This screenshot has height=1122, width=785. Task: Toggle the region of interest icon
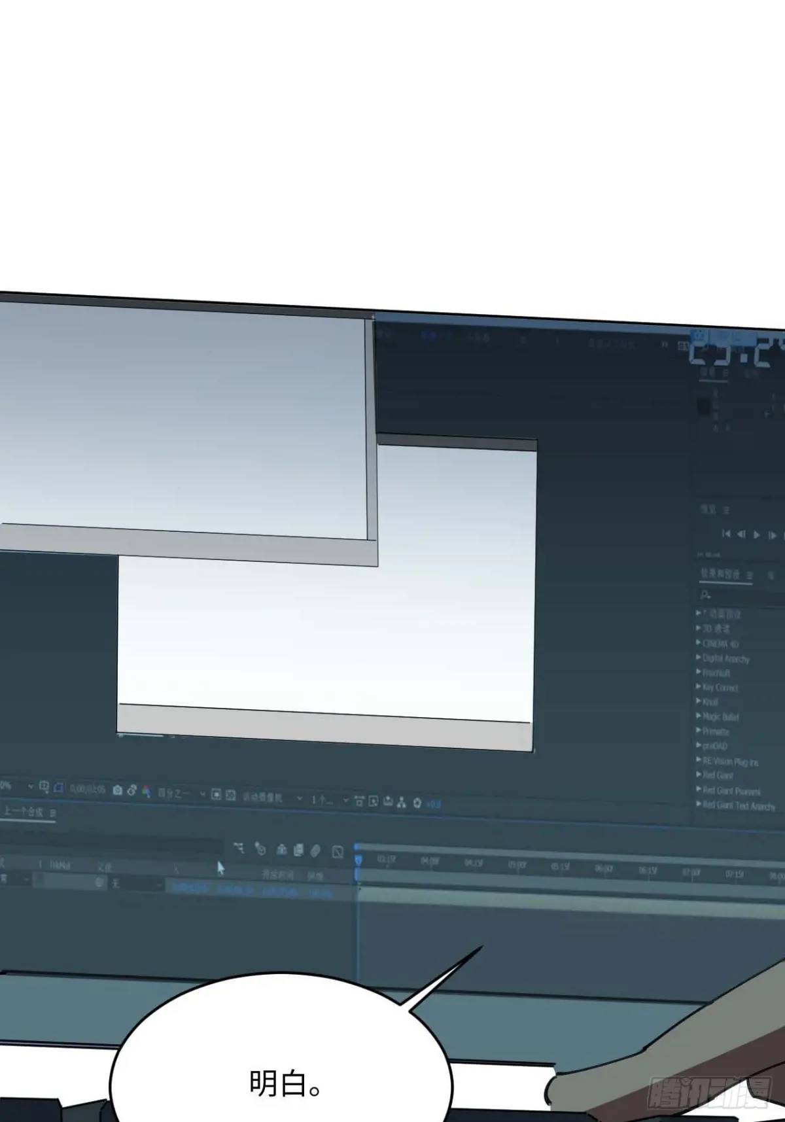pos(216,794)
